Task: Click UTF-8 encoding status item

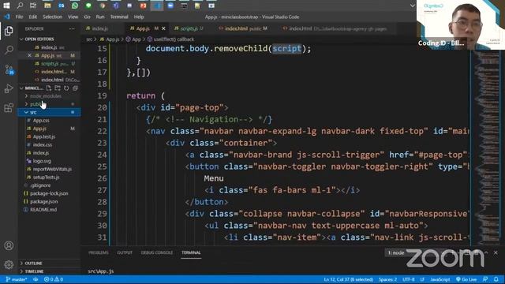Action: click(x=409, y=279)
